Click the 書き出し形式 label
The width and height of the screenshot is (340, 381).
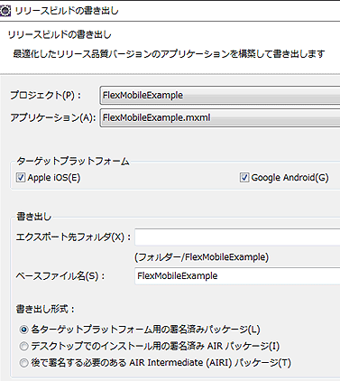[x=45, y=309]
